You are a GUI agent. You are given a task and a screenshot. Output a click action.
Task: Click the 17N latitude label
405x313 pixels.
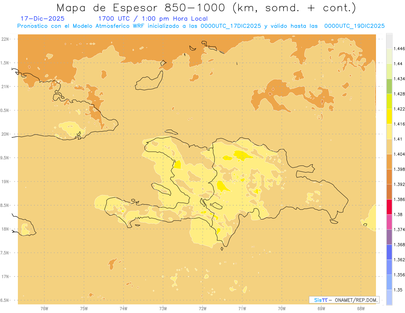[x=5, y=277]
